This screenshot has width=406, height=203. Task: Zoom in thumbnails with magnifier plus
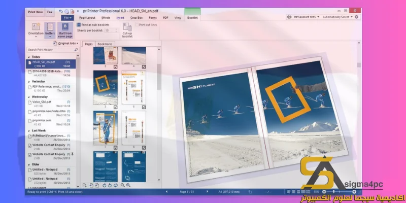point(128,185)
